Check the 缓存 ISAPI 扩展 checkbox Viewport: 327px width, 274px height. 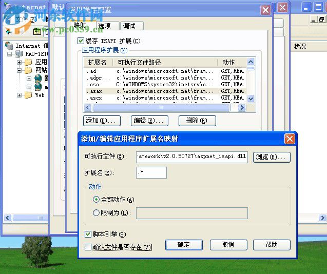[x=81, y=41]
